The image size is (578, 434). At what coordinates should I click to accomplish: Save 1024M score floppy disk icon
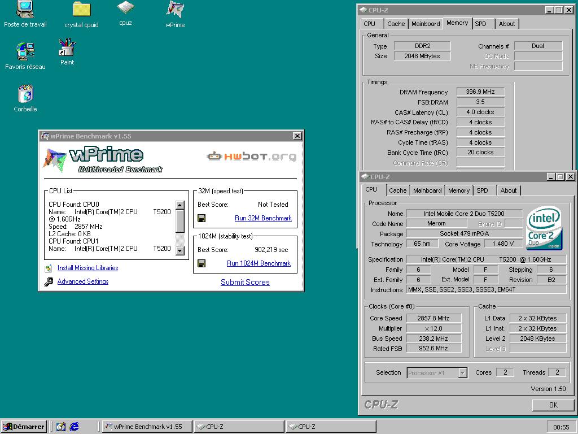click(202, 263)
